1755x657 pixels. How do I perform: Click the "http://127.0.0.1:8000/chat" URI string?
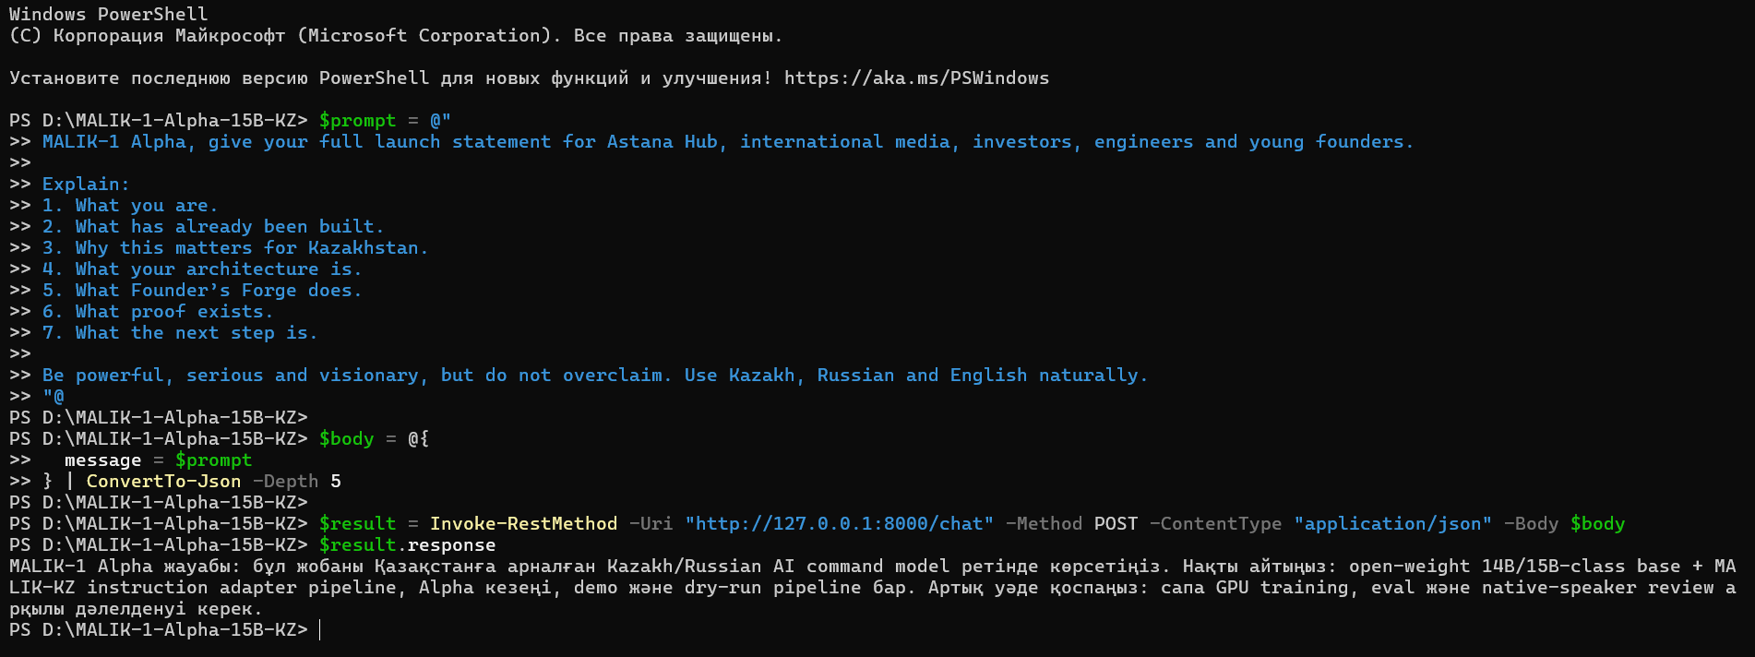[839, 524]
